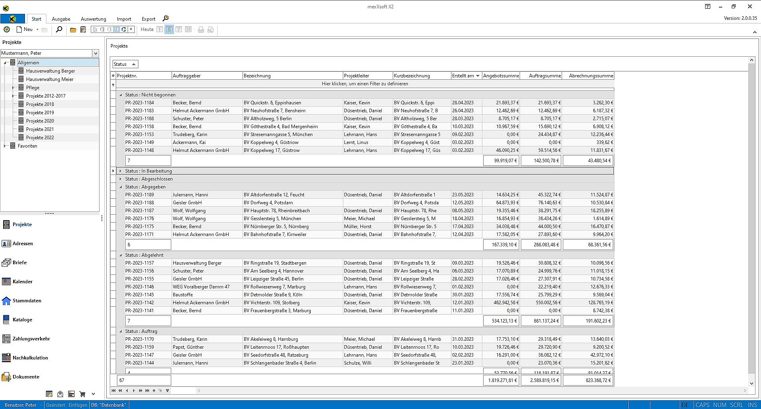761x409 pixels.
Task: Click the bar chart icon in sidebar footer
Action: tap(71, 394)
